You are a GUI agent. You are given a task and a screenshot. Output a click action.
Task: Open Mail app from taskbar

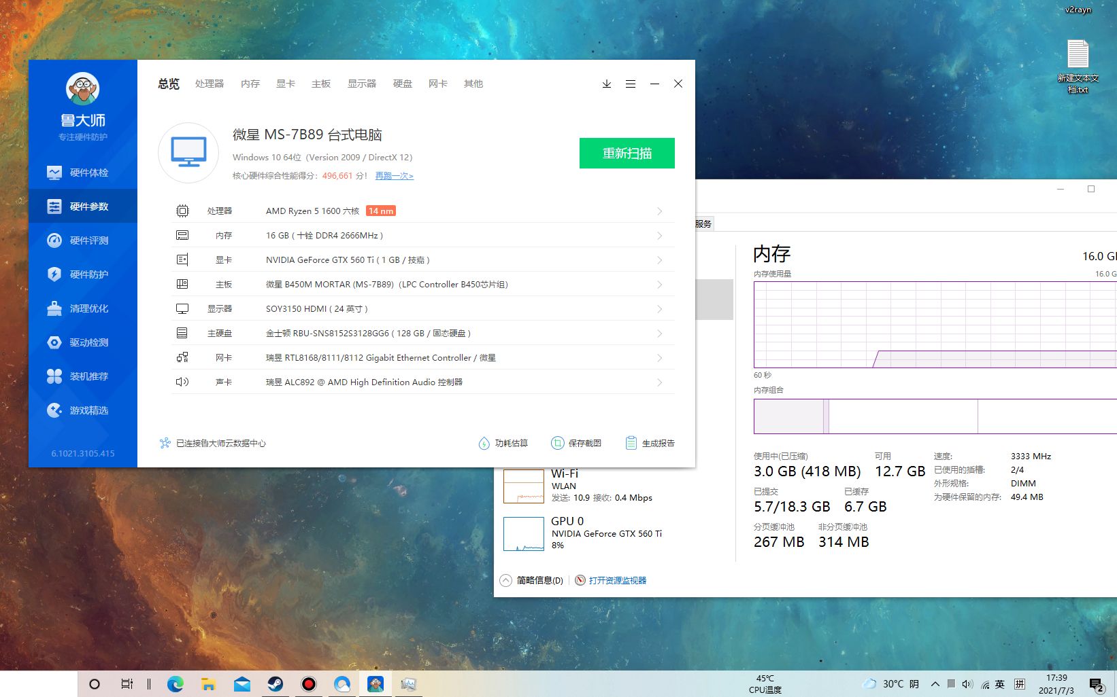tap(241, 684)
